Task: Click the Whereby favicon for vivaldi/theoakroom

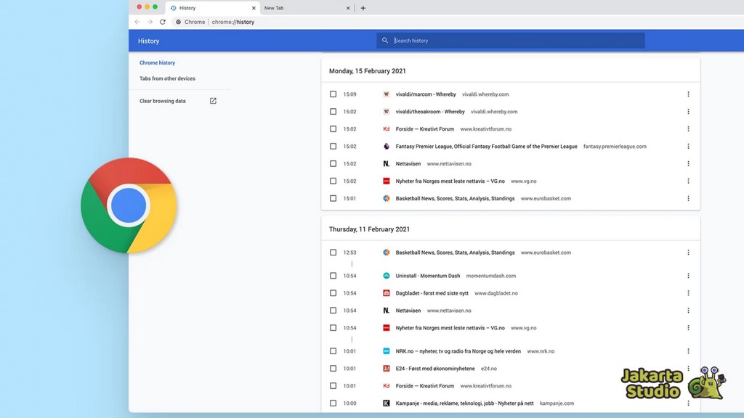Action: [387, 112]
